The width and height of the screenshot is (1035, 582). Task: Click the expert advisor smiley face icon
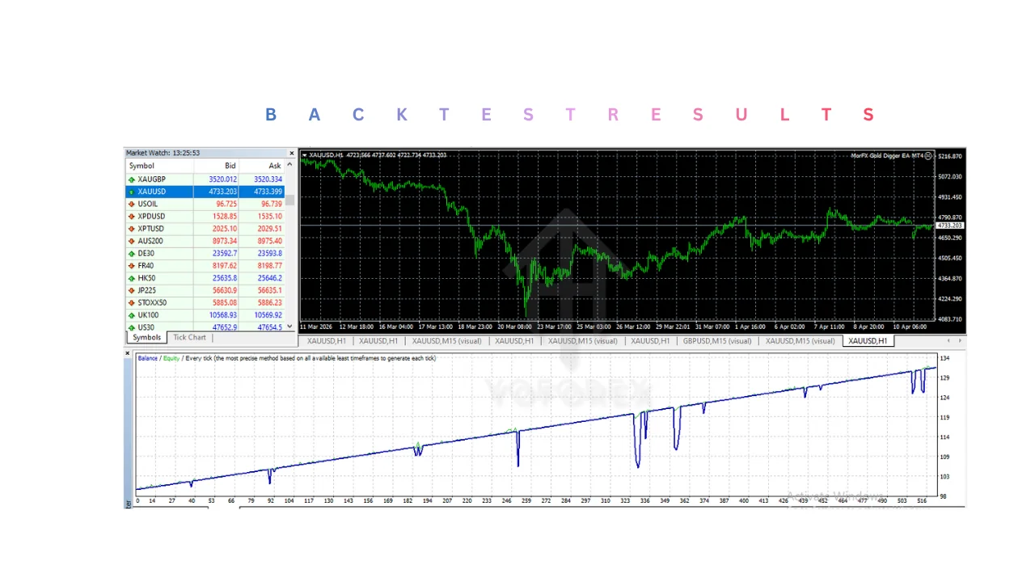[x=928, y=155]
